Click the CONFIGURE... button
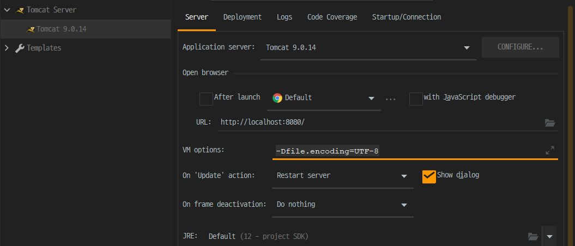The image size is (575, 246). pos(520,47)
